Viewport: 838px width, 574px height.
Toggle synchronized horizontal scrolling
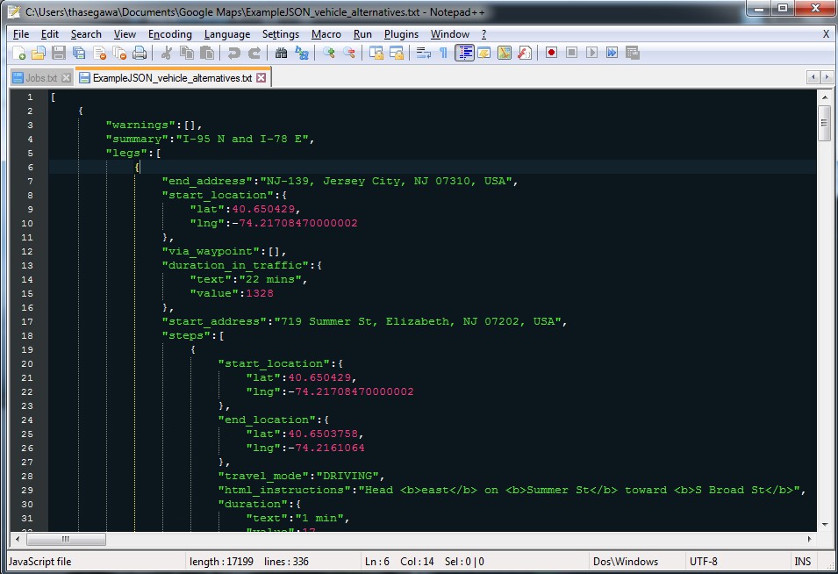[x=397, y=53]
